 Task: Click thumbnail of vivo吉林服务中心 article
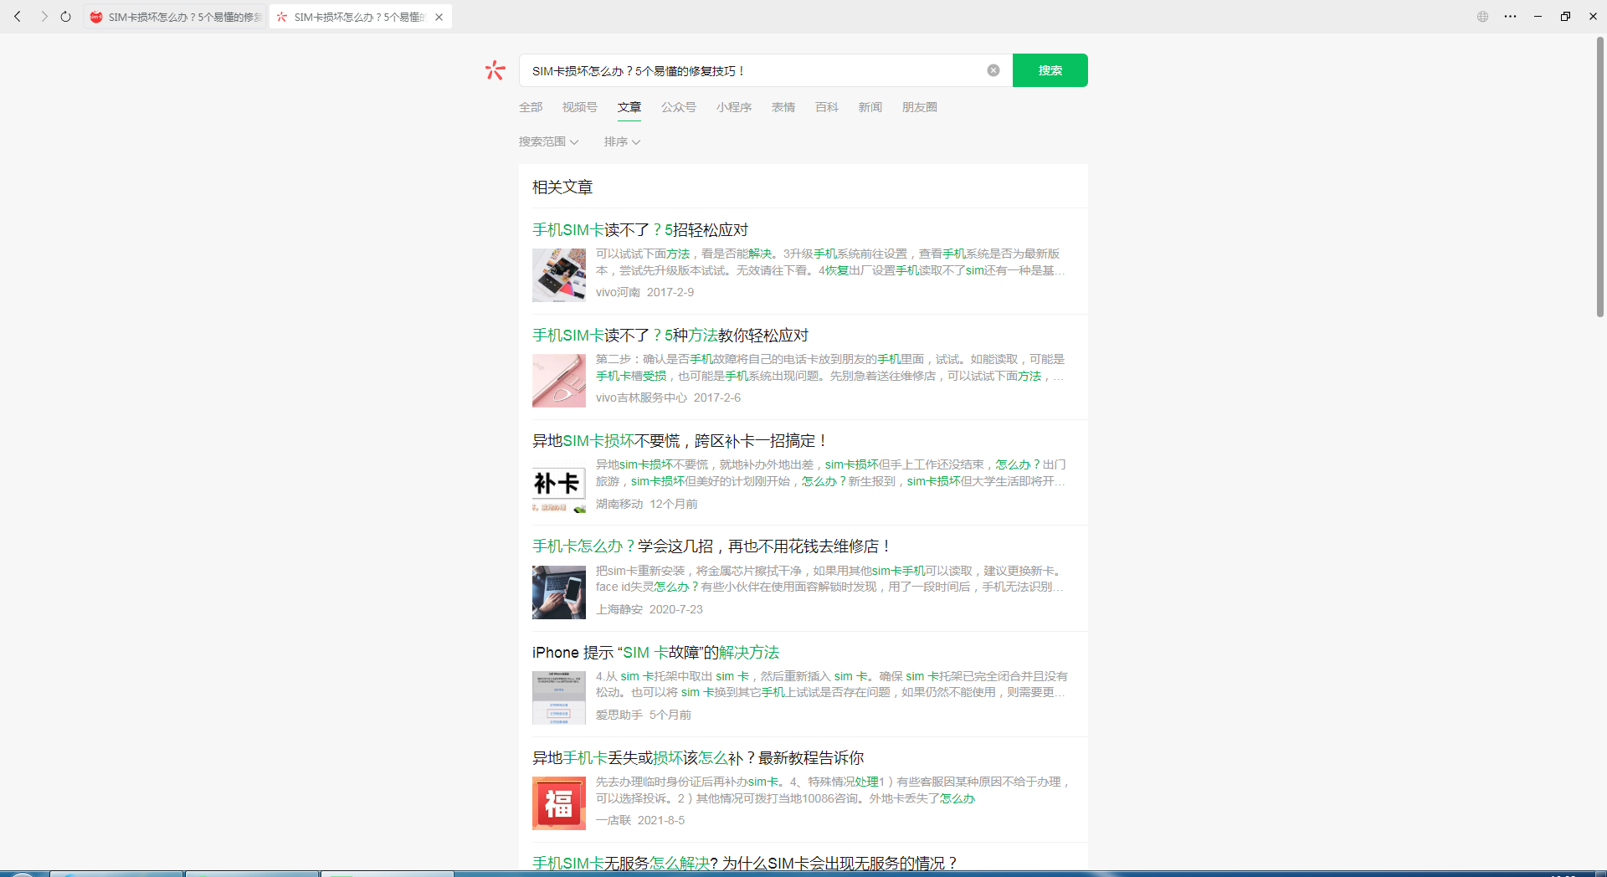pos(559,381)
